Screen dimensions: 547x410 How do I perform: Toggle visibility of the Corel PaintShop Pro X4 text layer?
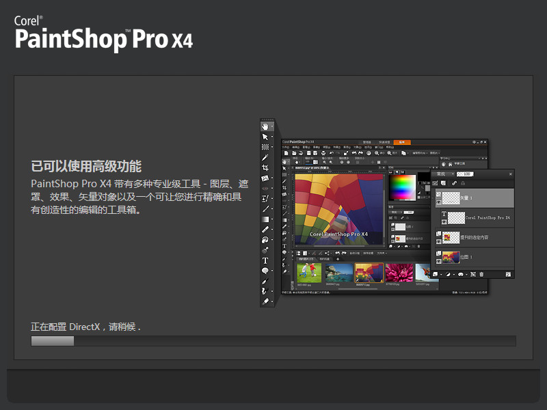point(444,222)
